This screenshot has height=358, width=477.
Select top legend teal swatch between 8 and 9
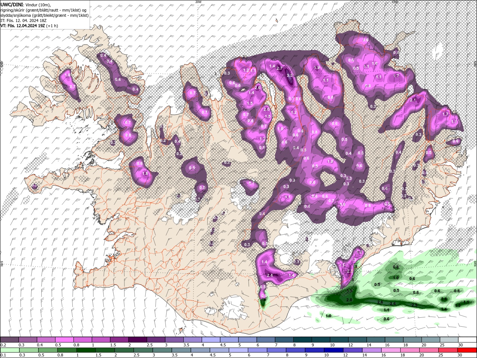click(x=303, y=340)
